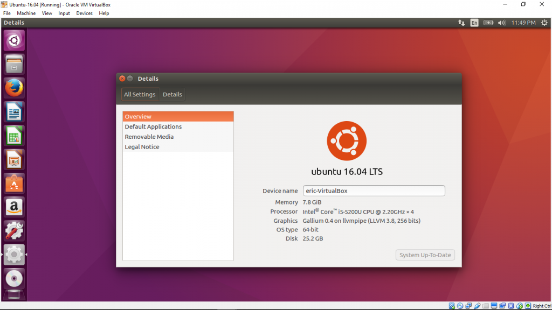Open the Ubuntu Dash search launcher
Image resolution: width=552 pixels, height=310 pixels.
coord(14,40)
